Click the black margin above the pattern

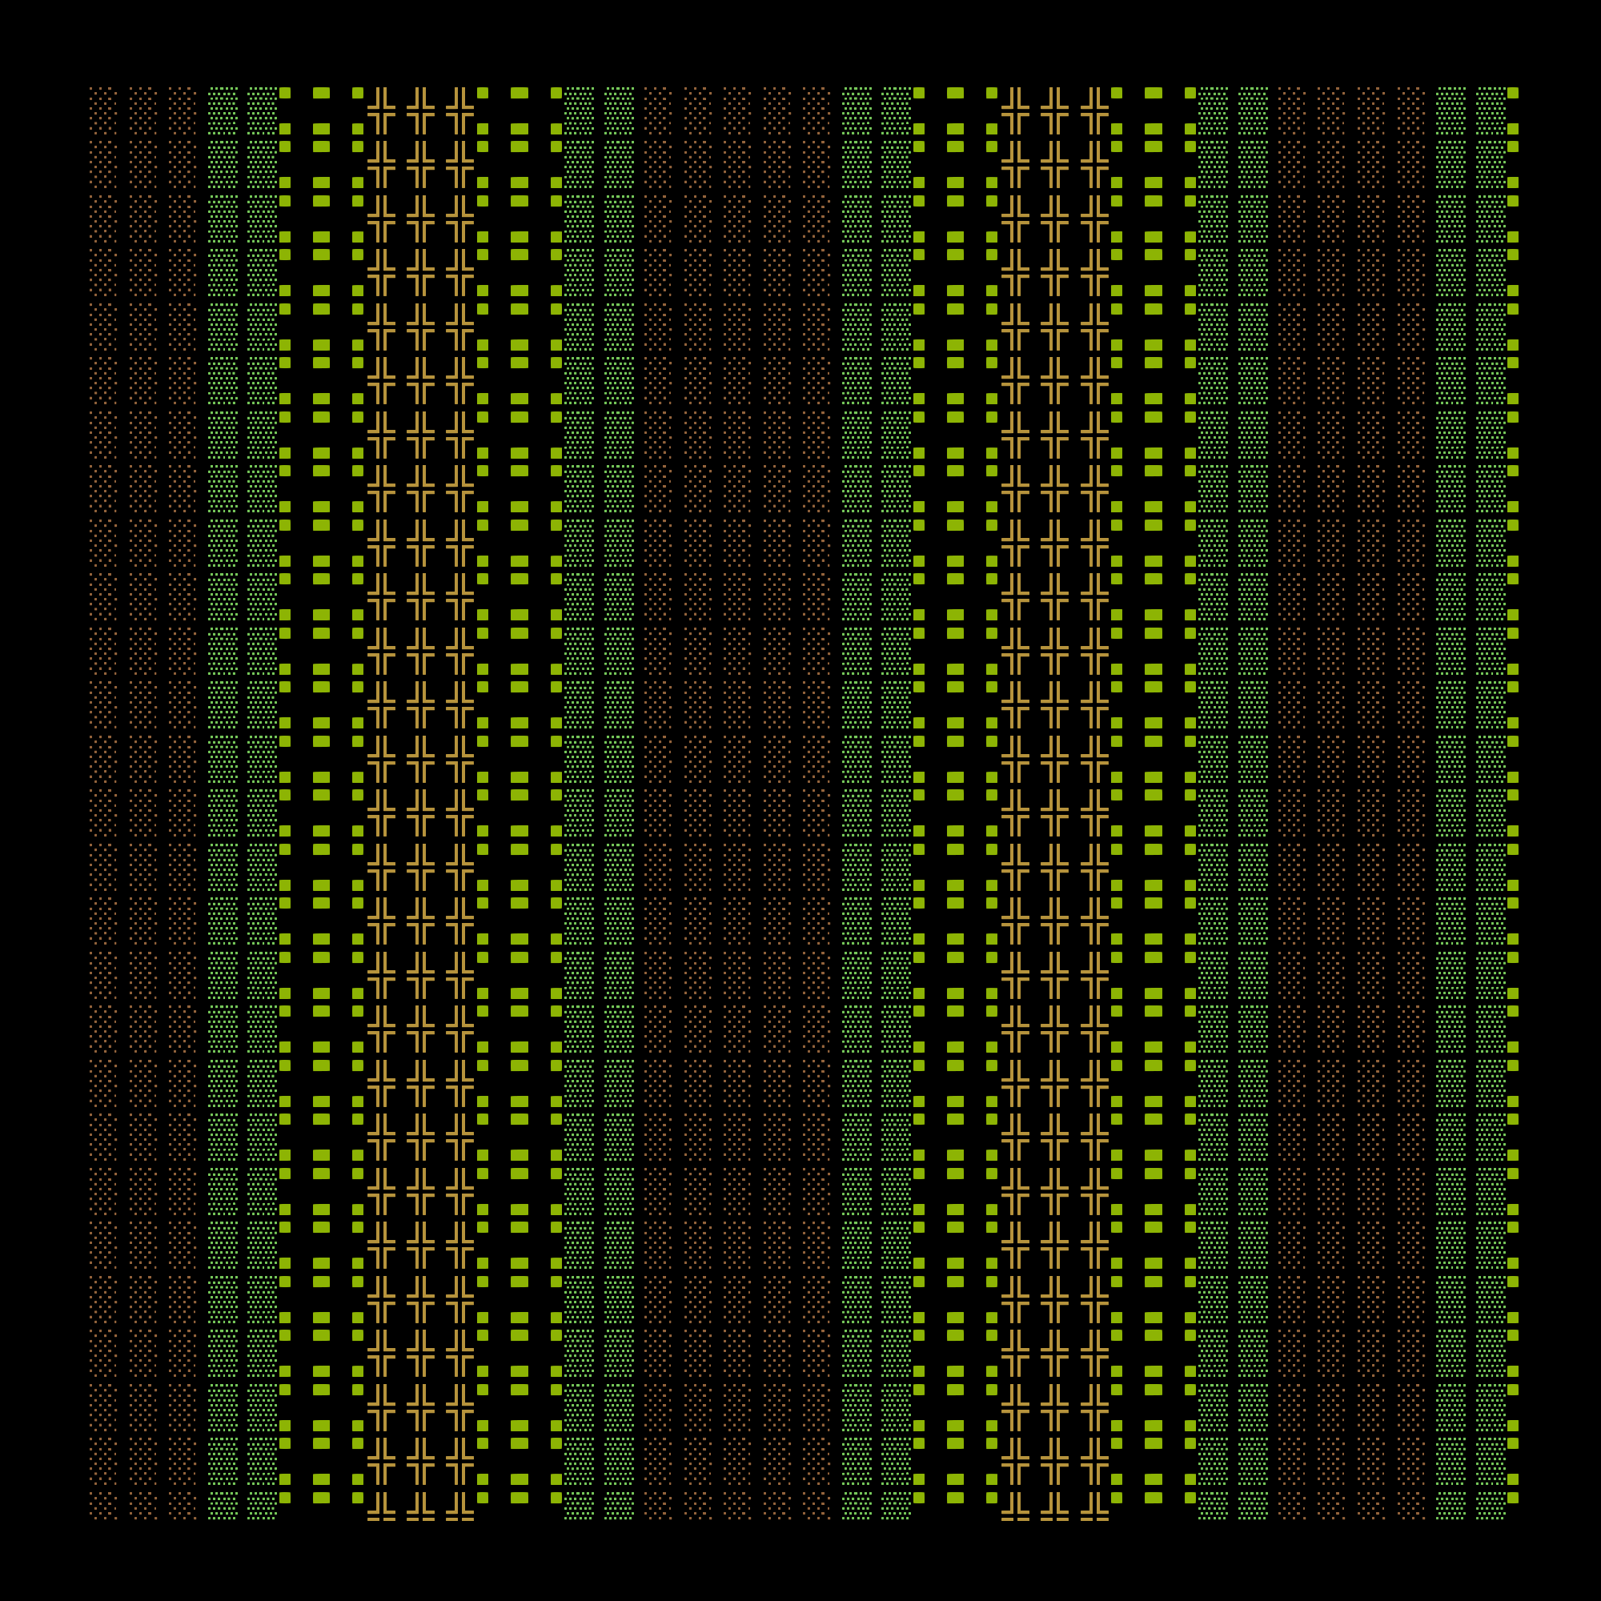[800, 42]
